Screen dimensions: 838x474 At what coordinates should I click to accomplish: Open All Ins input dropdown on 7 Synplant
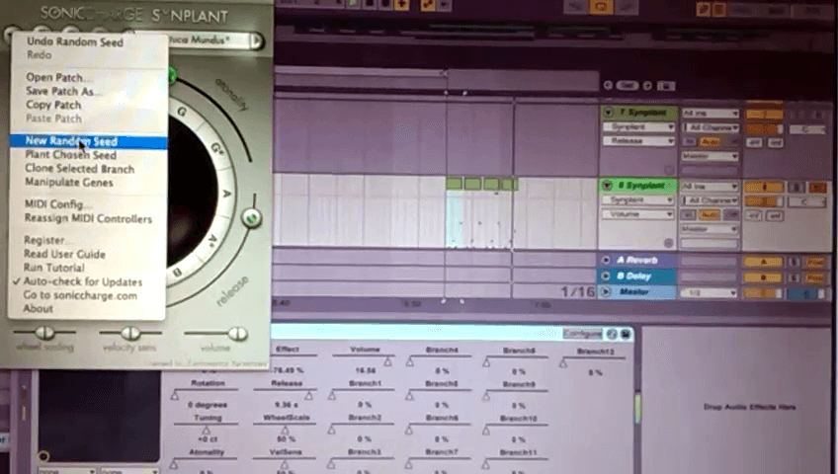pos(711,114)
